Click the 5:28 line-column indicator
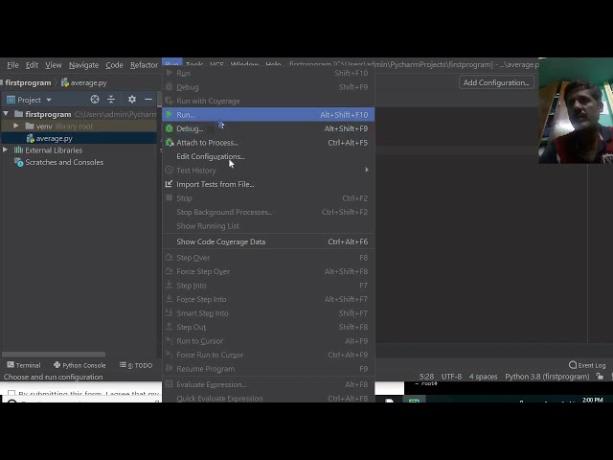This screenshot has height=460, width=613. (x=426, y=377)
